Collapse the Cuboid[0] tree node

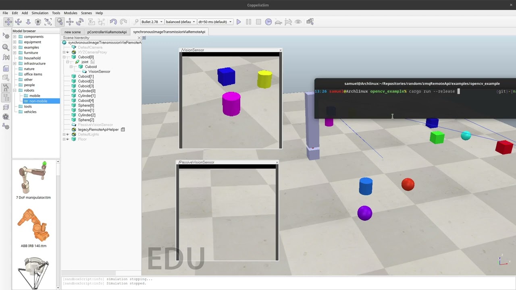tap(64, 57)
